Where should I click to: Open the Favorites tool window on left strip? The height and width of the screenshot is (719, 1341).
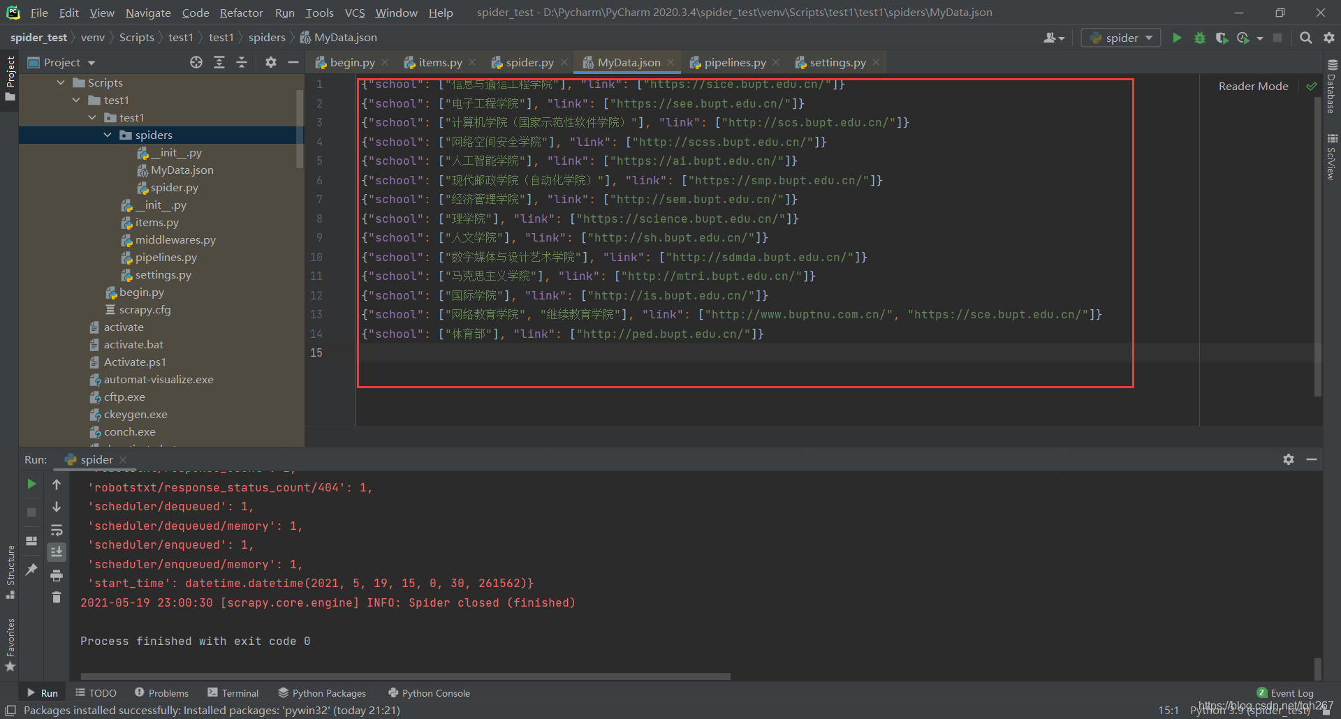pyautogui.click(x=10, y=645)
